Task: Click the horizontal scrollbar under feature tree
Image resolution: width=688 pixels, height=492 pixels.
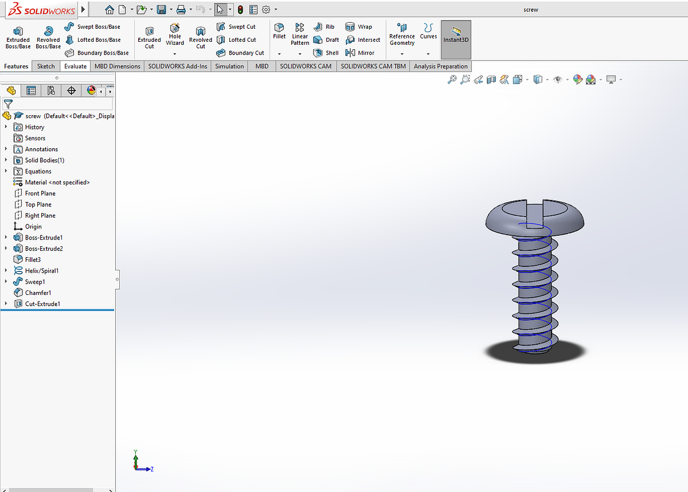Action: [52, 490]
